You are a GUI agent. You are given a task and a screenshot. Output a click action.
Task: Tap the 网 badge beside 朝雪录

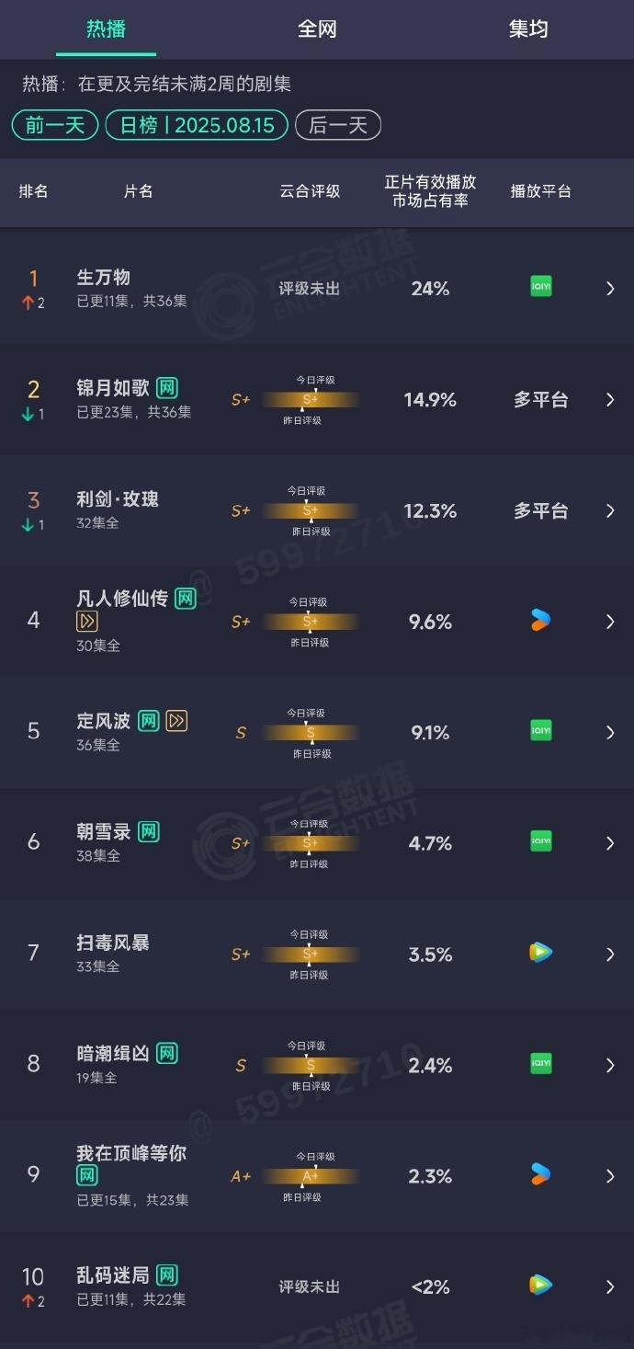coord(149,832)
